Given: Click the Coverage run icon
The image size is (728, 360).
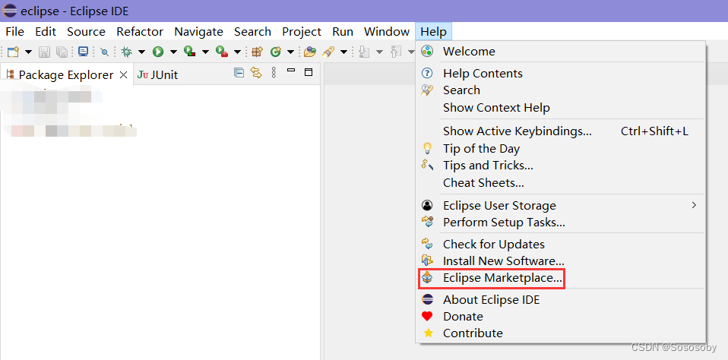Looking at the screenshot, I should pyautogui.click(x=189, y=52).
